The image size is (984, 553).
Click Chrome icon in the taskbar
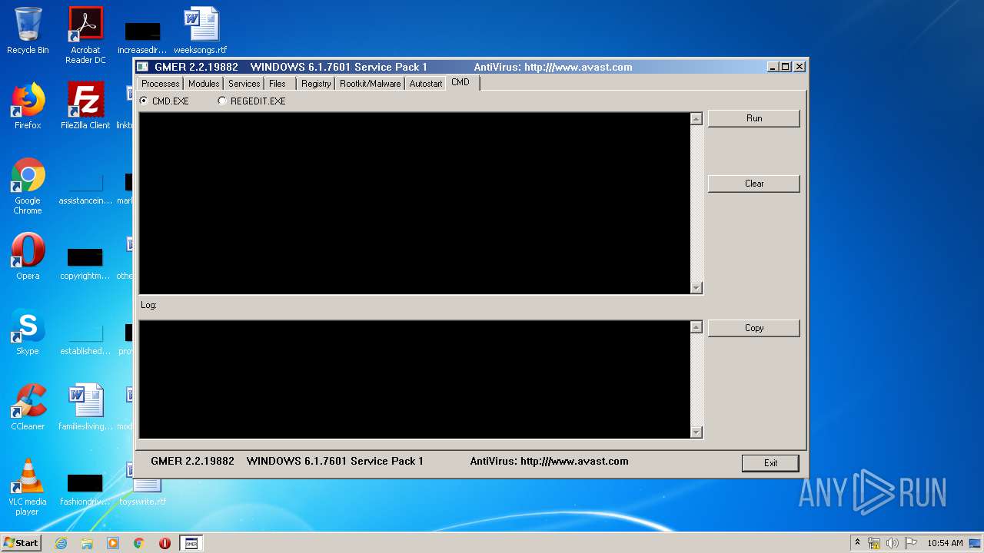pyautogui.click(x=139, y=543)
